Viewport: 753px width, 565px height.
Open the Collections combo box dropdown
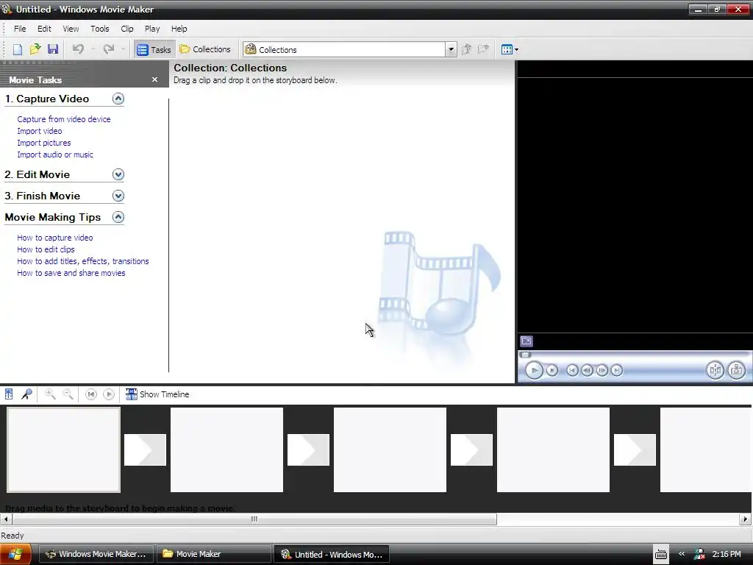pyautogui.click(x=451, y=49)
